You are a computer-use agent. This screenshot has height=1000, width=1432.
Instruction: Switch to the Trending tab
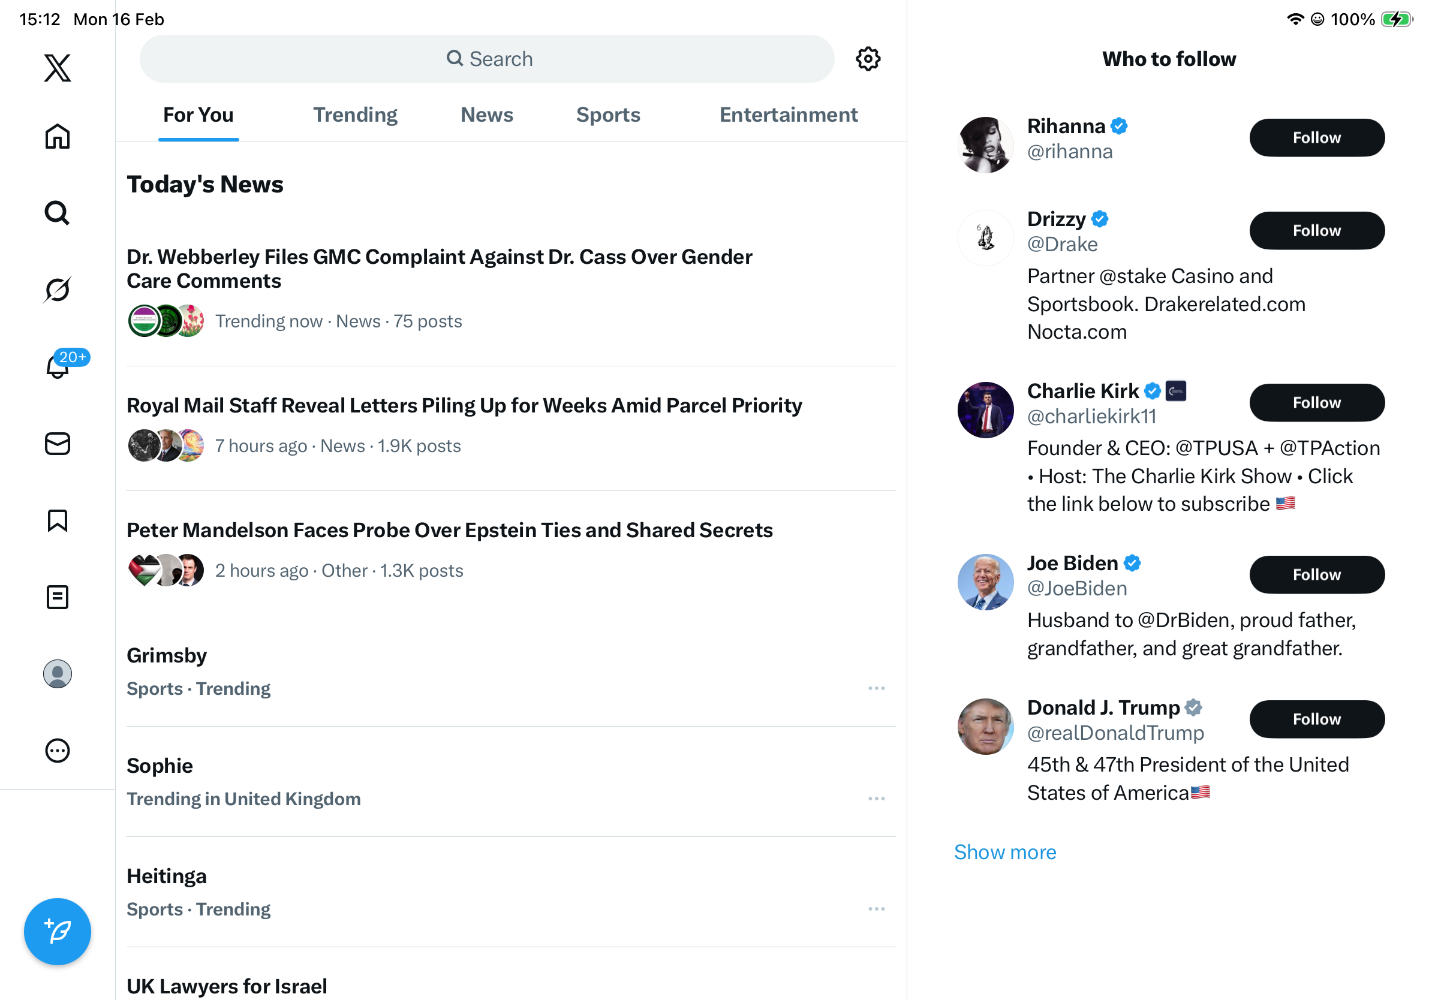tap(355, 115)
